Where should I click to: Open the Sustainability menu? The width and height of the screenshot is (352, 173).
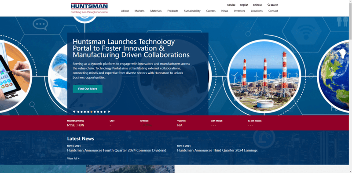pos(192,11)
